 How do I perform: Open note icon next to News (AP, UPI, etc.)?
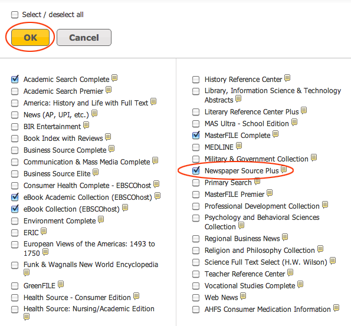[94, 113]
